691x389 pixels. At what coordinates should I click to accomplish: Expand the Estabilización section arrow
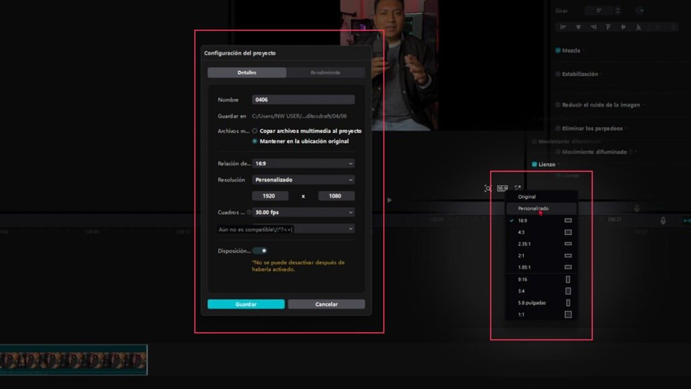pyautogui.click(x=602, y=74)
